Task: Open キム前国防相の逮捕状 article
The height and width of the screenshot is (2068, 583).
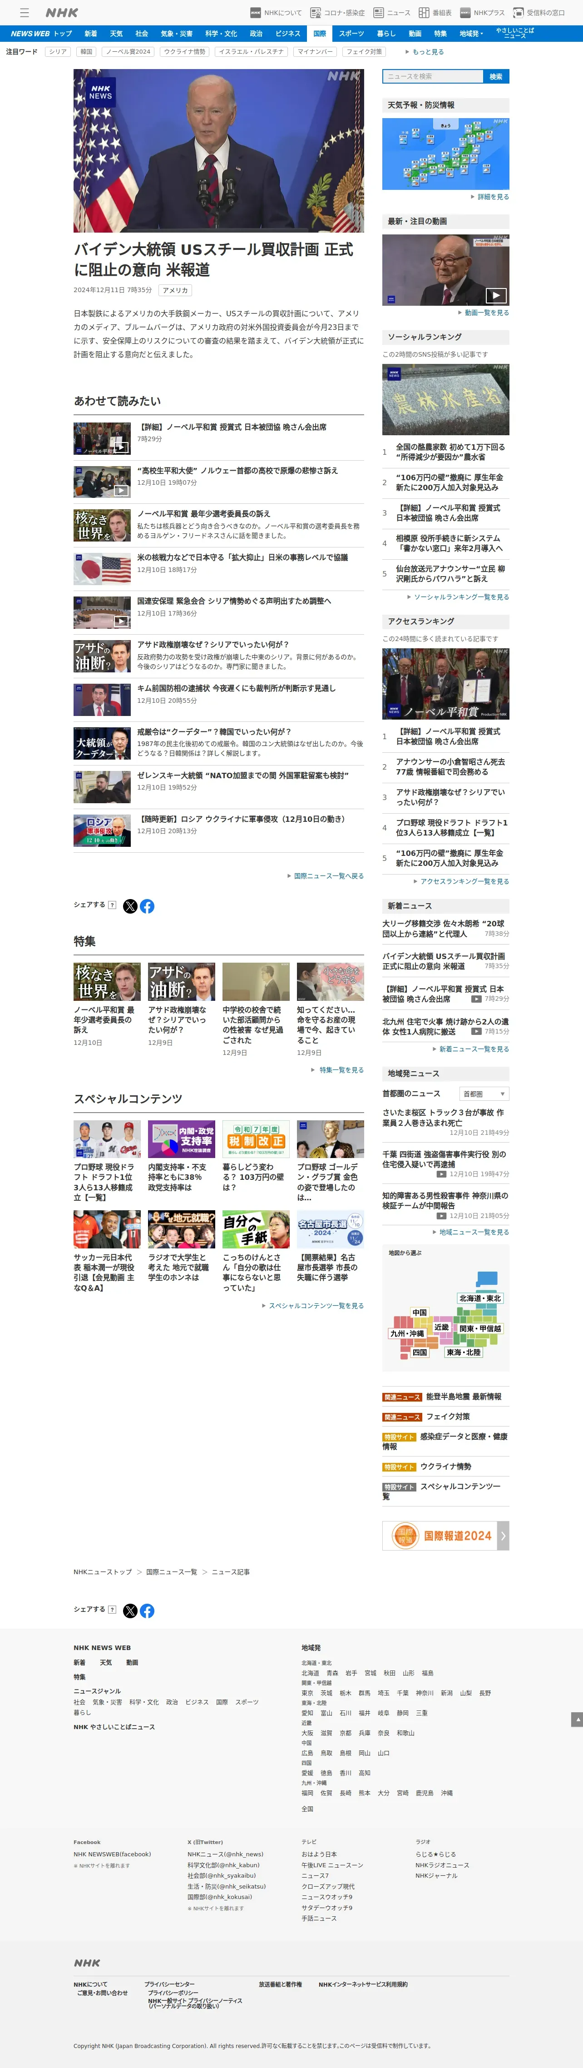Action: click(x=236, y=688)
